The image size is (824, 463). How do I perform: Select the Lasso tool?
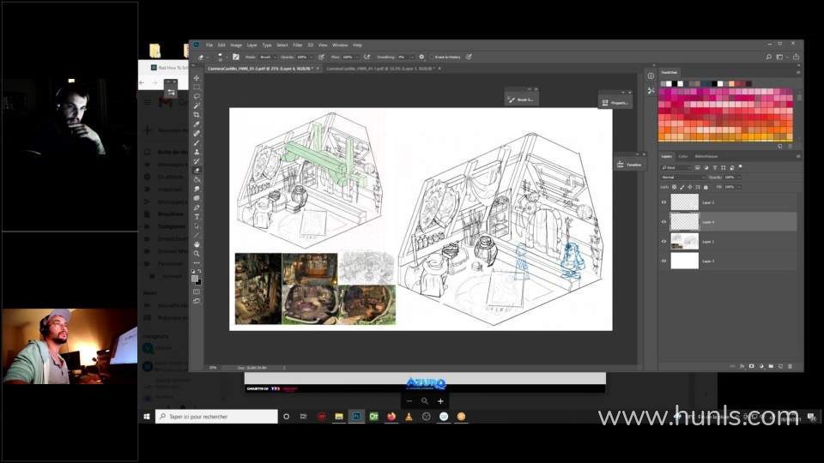[x=197, y=97]
